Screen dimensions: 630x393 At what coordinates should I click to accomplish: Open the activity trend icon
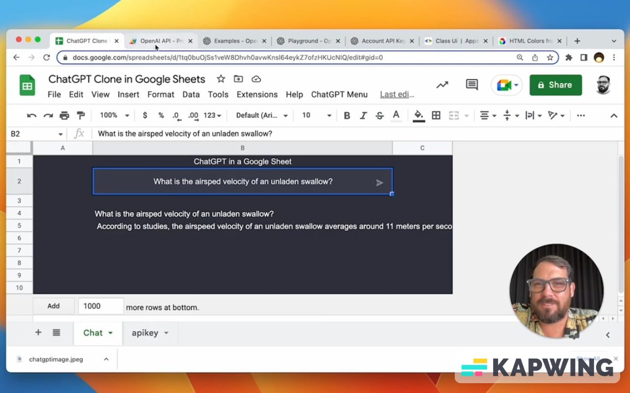(442, 85)
